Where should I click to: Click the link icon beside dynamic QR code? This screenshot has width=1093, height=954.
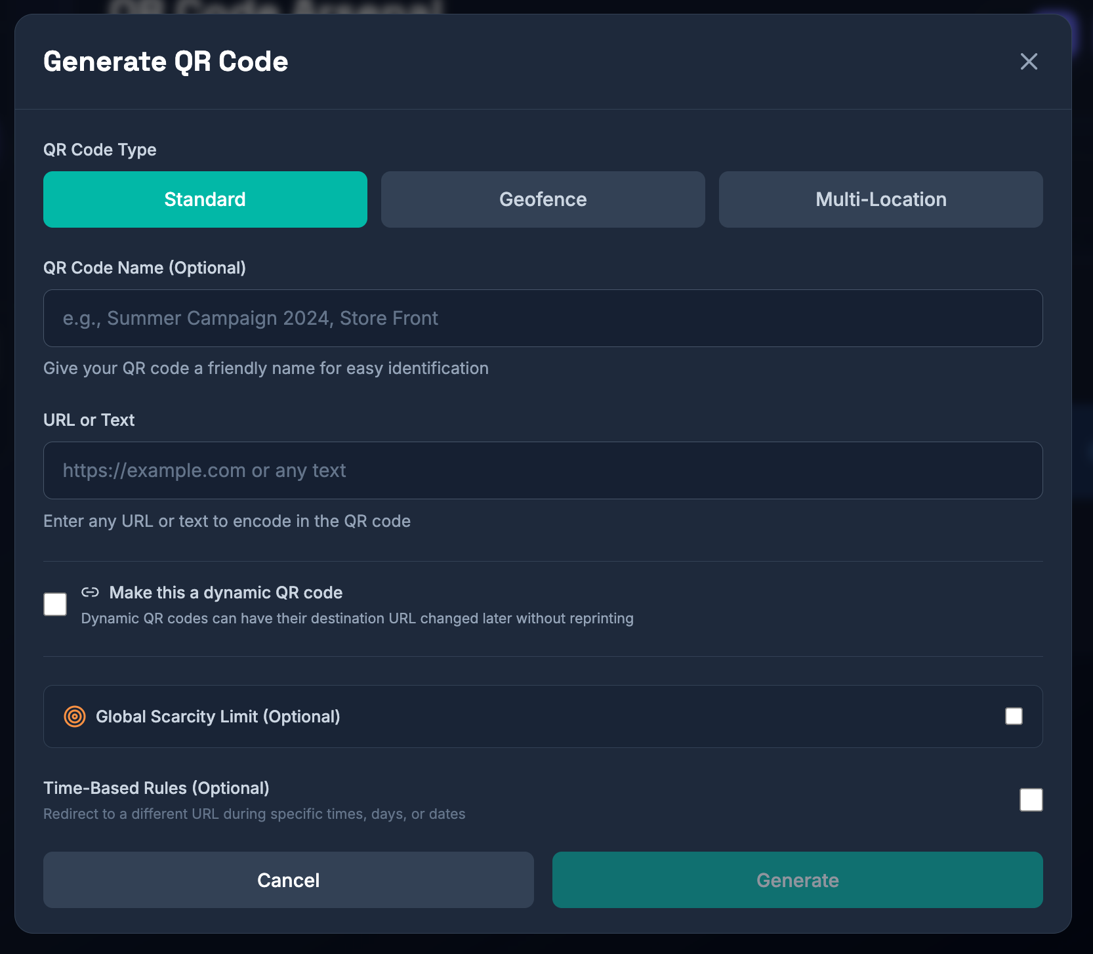pyautogui.click(x=90, y=592)
